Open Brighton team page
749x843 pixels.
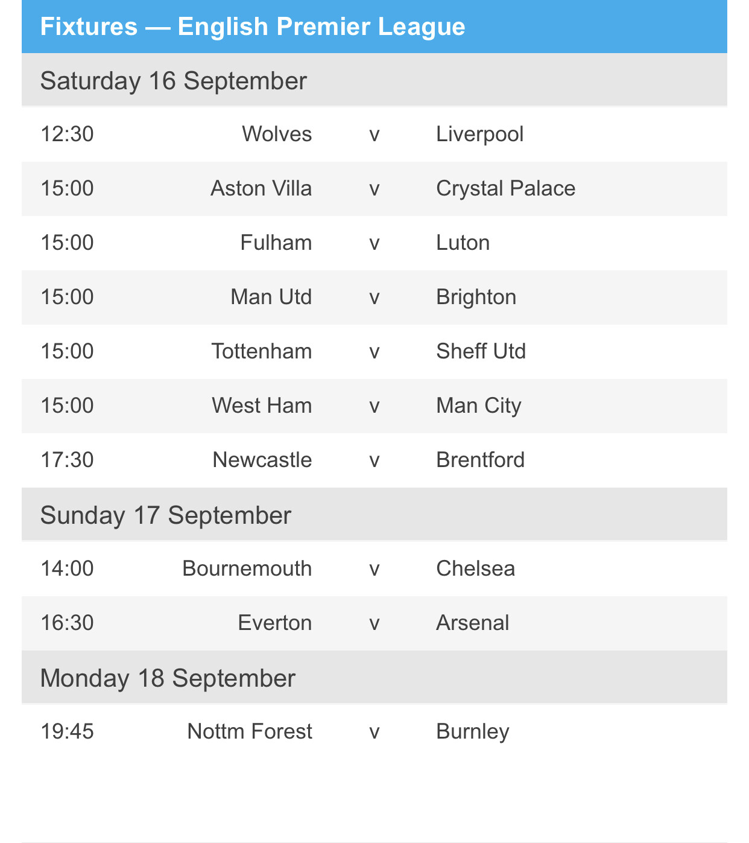tap(476, 297)
